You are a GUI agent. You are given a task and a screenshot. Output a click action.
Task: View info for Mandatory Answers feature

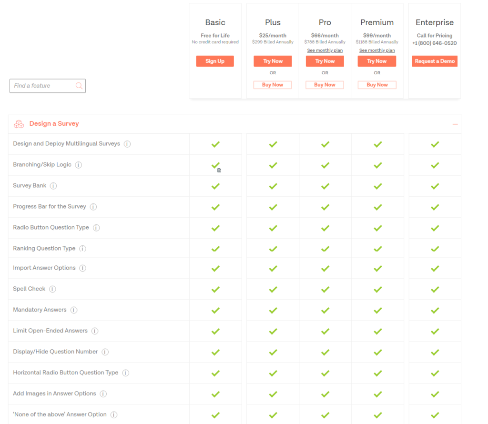pyautogui.click(x=74, y=310)
